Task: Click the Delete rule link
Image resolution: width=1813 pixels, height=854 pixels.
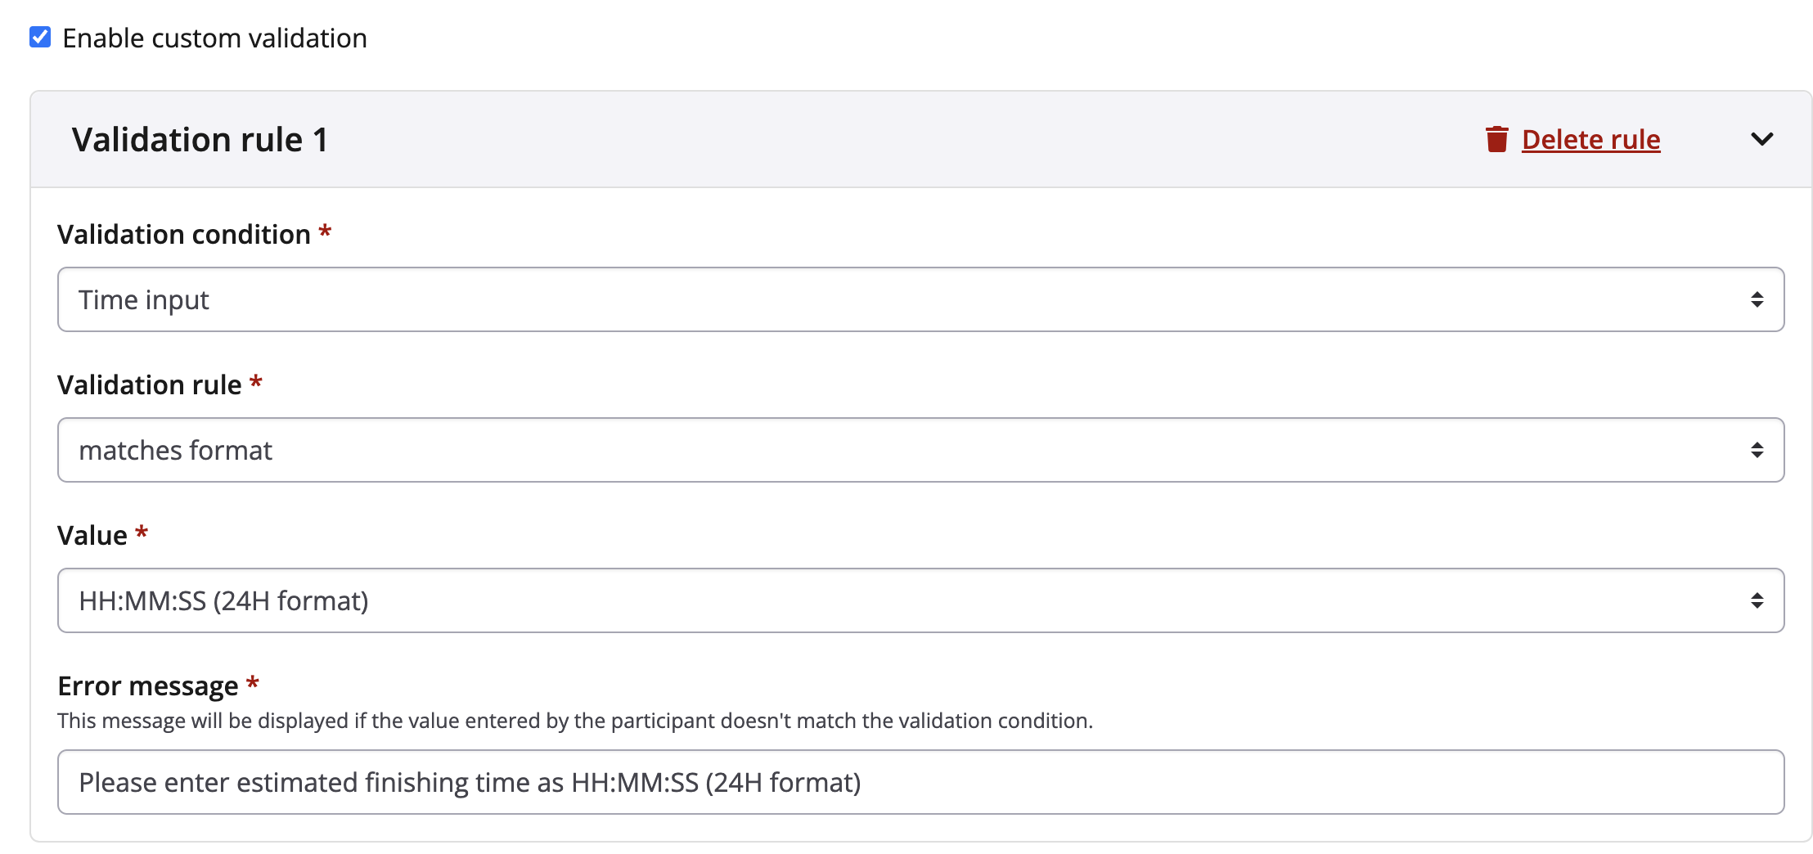Action: 1590,140
